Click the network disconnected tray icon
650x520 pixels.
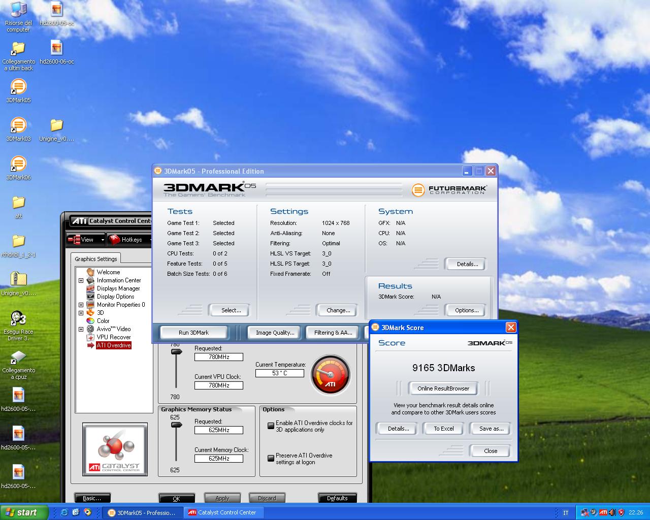[584, 512]
